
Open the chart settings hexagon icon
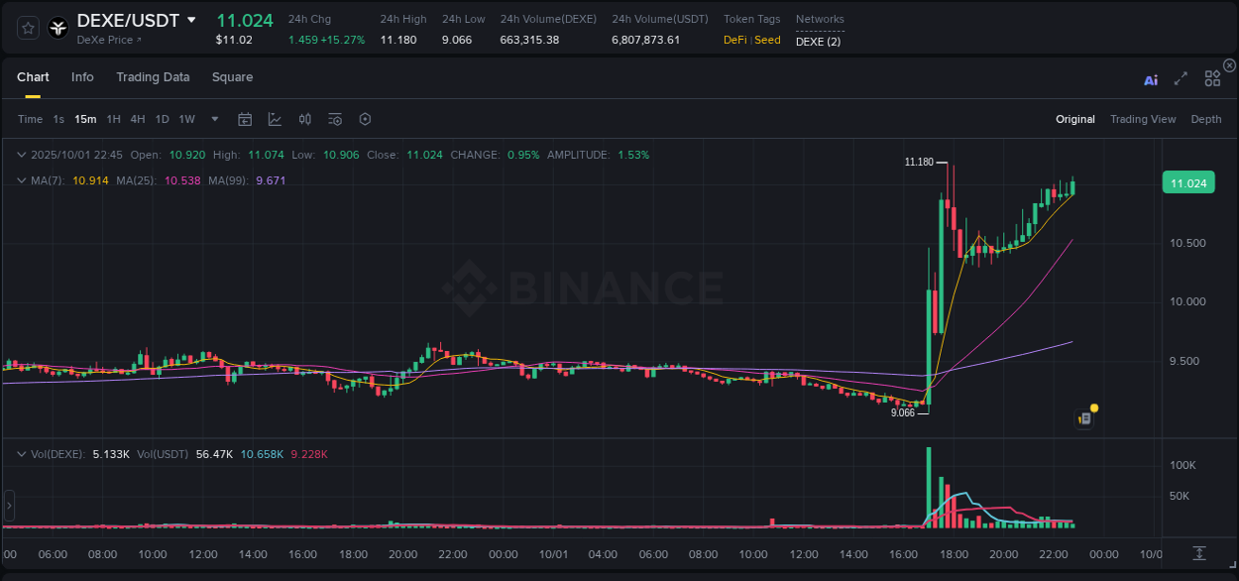[x=364, y=118]
